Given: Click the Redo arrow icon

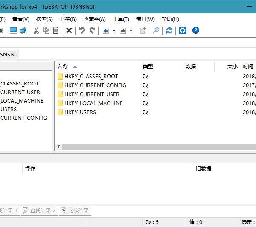Looking at the screenshot, I should (x=92, y=30).
